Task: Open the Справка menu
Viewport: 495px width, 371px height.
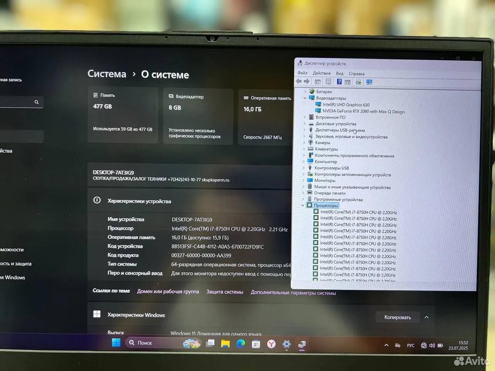Action: coord(357,74)
